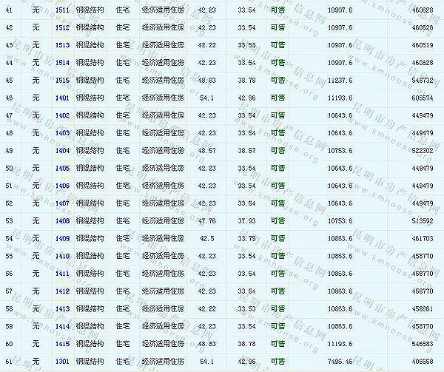Open room number 1511 link

(x=62, y=10)
